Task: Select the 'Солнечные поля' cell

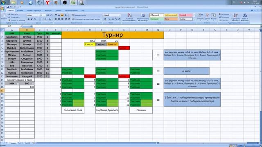Action: point(73,110)
